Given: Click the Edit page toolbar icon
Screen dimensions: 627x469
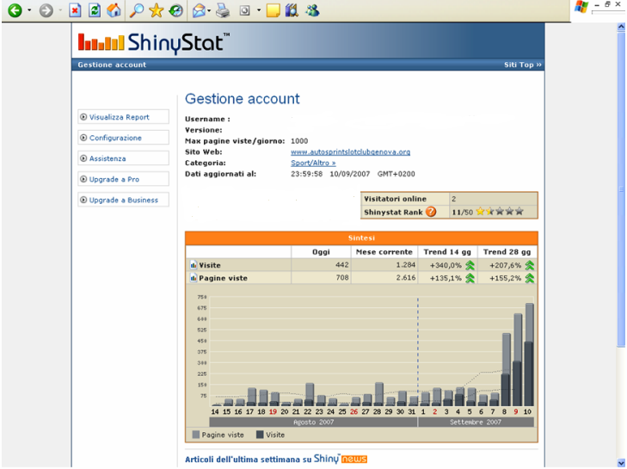Looking at the screenshot, I should pyautogui.click(x=244, y=10).
